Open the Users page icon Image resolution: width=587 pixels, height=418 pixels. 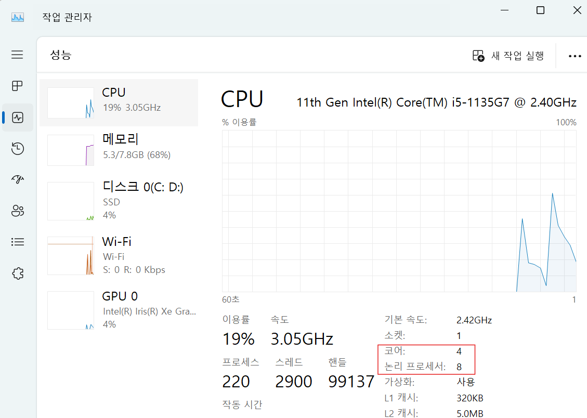click(18, 211)
